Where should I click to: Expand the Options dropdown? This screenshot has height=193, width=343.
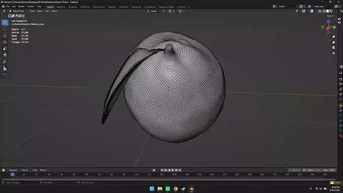pos(330,16)
